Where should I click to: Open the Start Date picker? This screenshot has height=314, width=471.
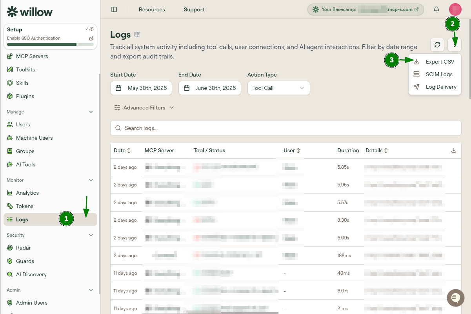click(142, 88)
